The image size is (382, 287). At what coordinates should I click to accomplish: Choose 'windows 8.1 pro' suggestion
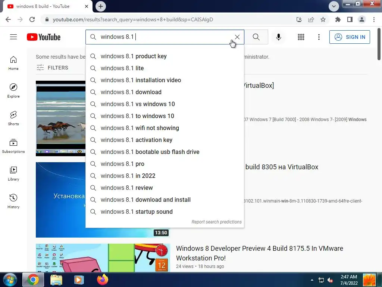pyautogui.click(x=165, y=164)
